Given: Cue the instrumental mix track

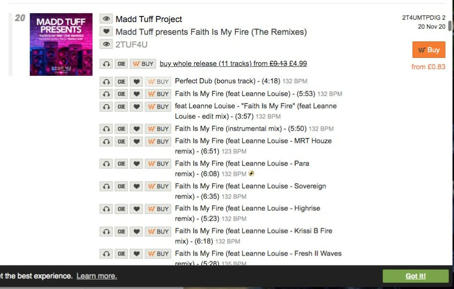Looking at the screenshot, I should pos(121,129).
